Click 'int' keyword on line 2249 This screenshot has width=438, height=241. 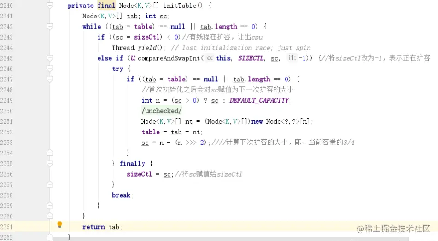147,100
